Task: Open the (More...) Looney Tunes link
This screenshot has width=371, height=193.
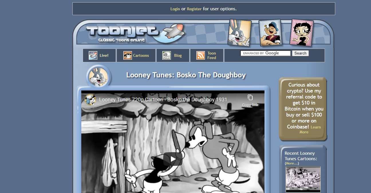Action: point(292,163)
